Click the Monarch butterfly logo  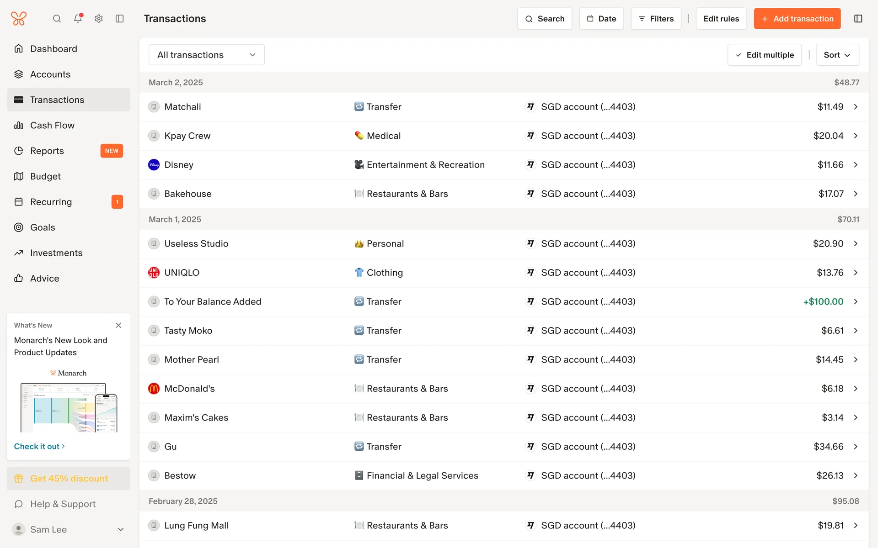(19, 19)
